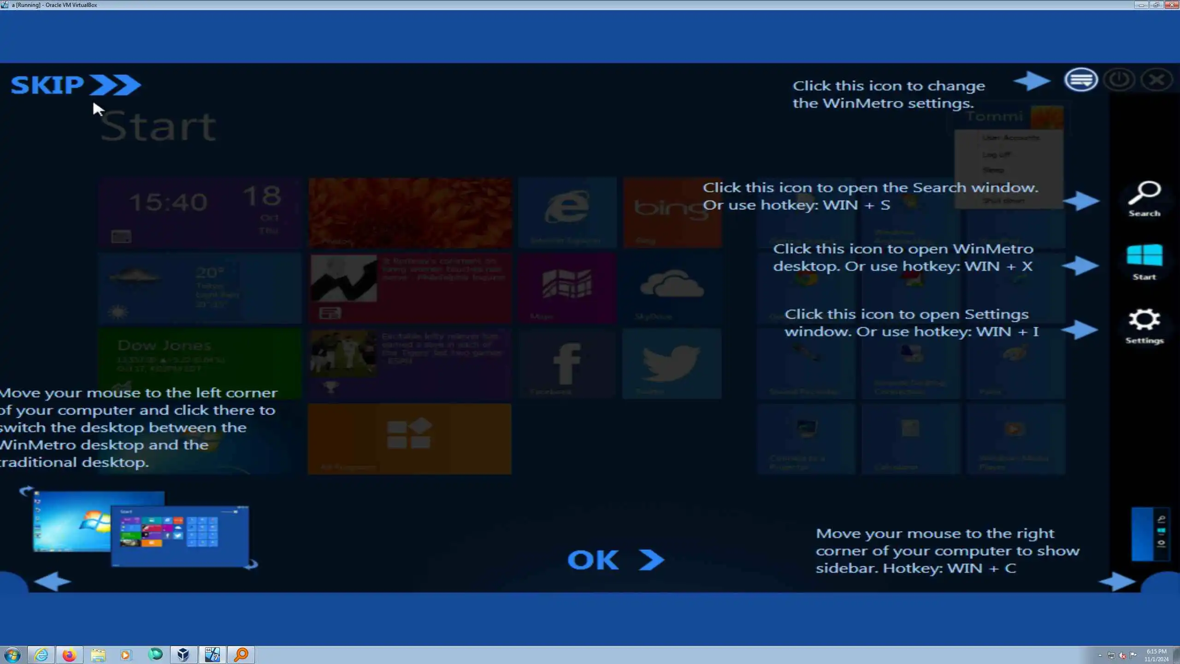Screen dimensions: 1180x664
Task: Click the power icon at top right
Action: [1119, 80]
